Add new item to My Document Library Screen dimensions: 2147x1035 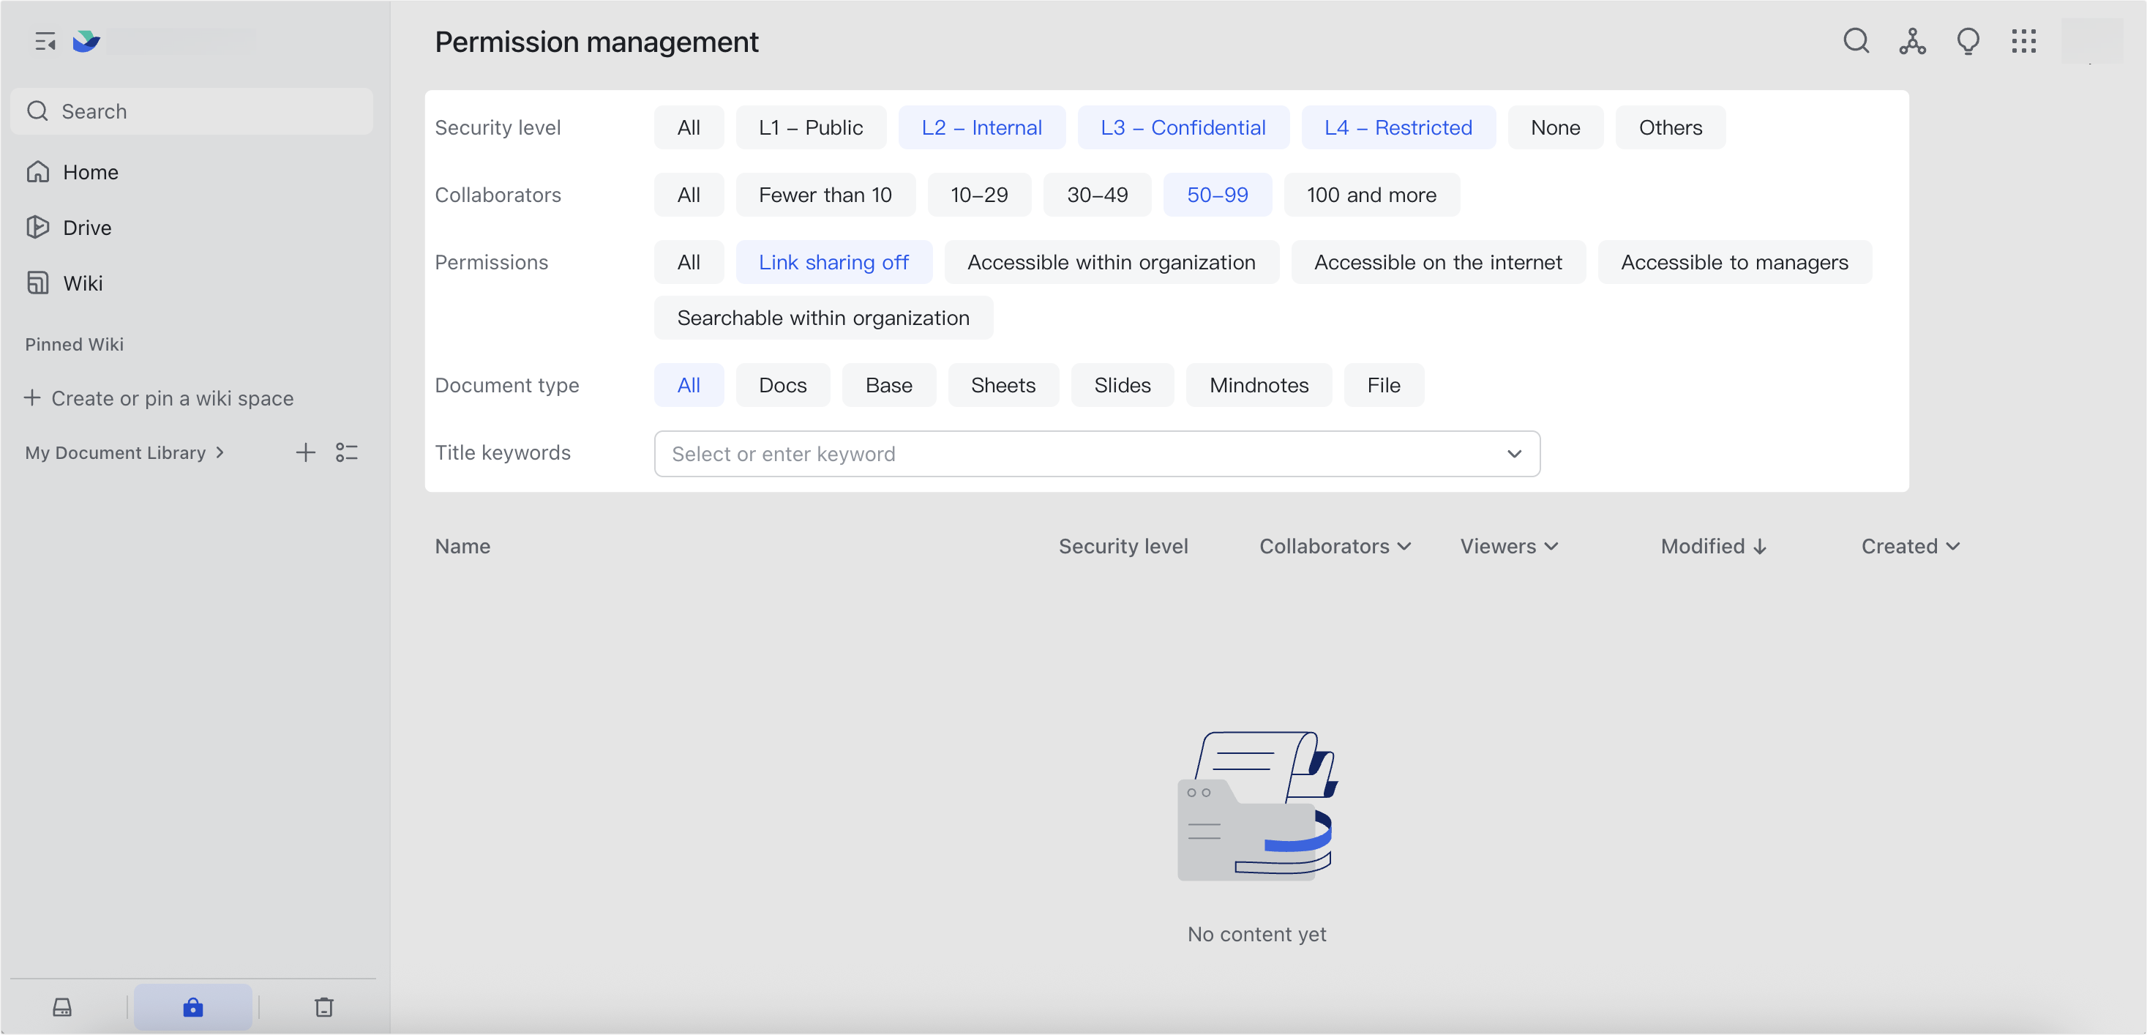point(305,452)
